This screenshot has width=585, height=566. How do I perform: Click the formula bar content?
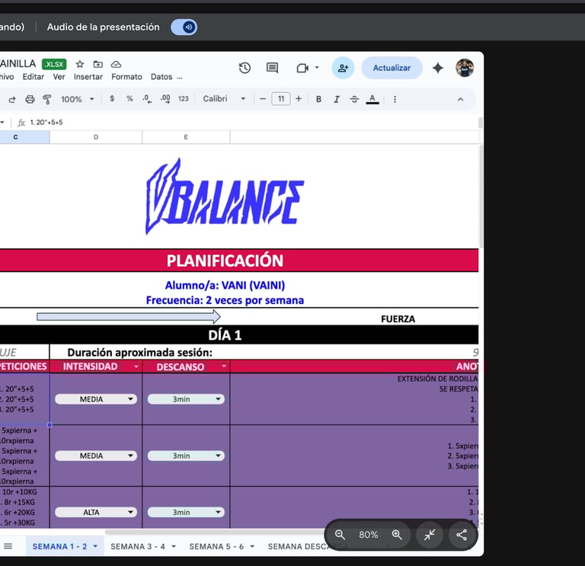(46, 123)
